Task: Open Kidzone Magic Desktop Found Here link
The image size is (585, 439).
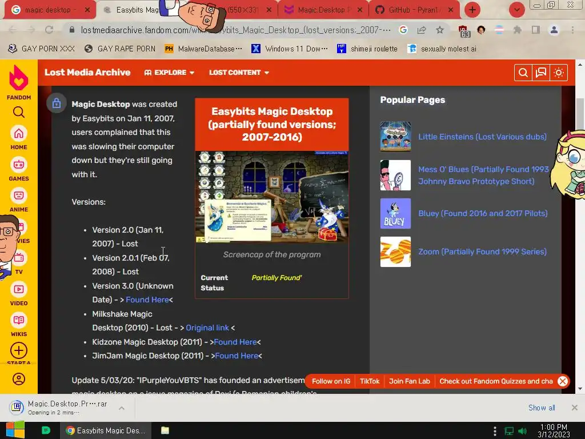Action: tap(235, 342)
